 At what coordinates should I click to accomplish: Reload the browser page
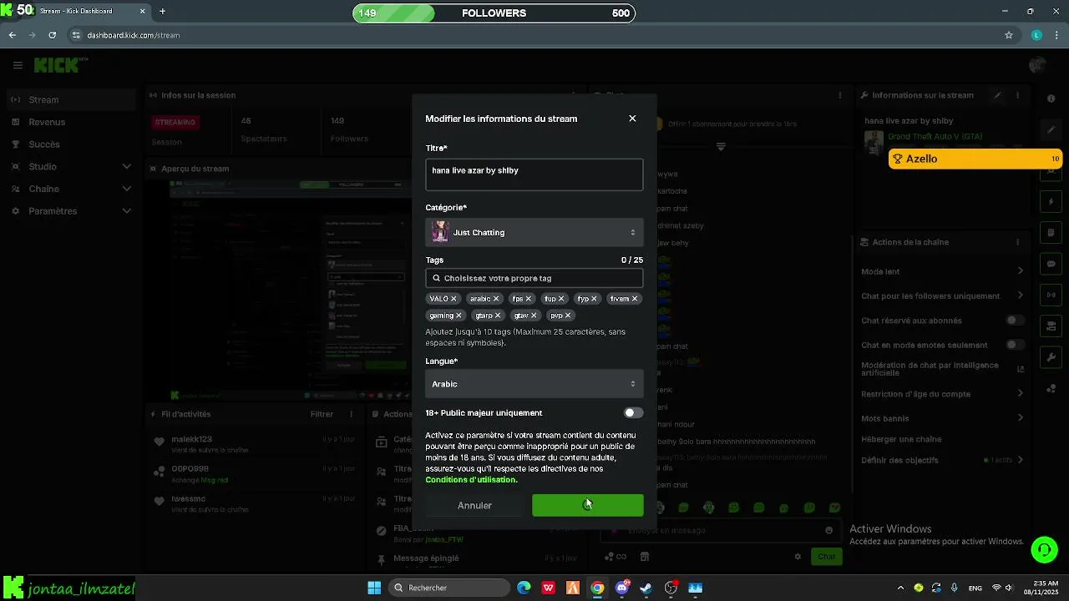click(x=52, y=35)
